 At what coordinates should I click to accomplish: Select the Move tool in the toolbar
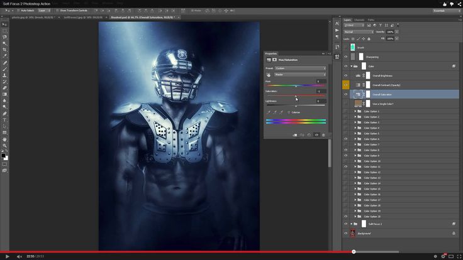pyautogui.click(x=4, y=24)
